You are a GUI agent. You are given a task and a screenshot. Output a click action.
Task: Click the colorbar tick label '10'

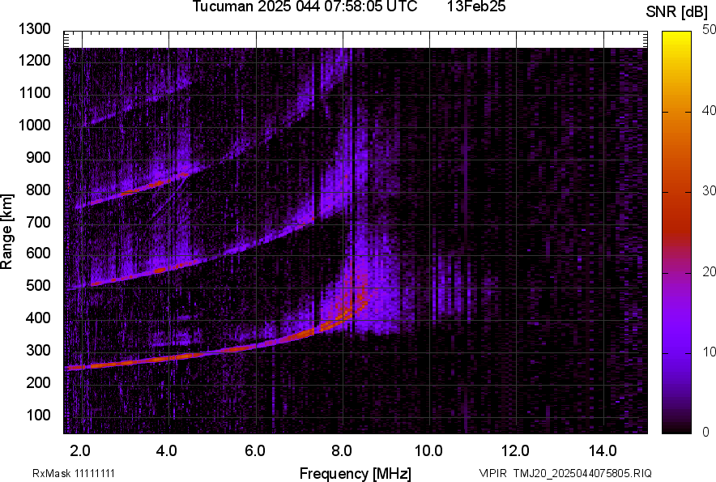click(709, 352)
